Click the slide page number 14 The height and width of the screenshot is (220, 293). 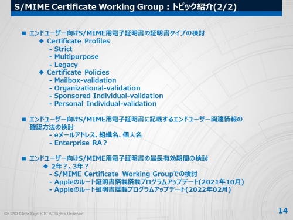pos(283,211)
